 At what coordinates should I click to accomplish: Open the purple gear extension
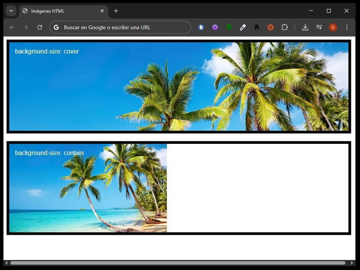pyautogui.click(x=215, y=27)
